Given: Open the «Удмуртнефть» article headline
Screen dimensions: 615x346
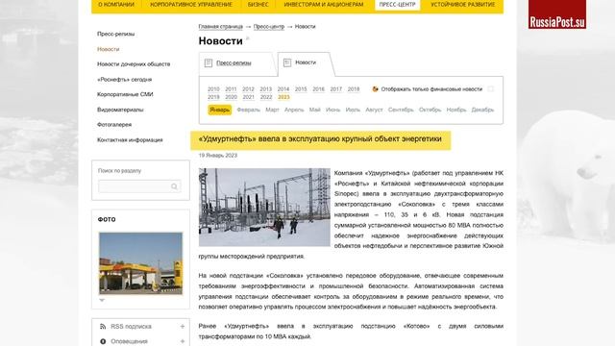Looking at the screenshot, I should [x=320, y=138].
